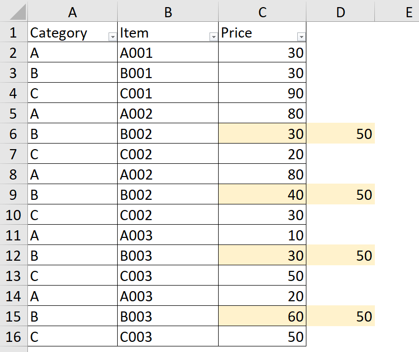Select row 12 header
Viewport: 419px width, 352px height.
pyautogui.click(x=13, y=256)
